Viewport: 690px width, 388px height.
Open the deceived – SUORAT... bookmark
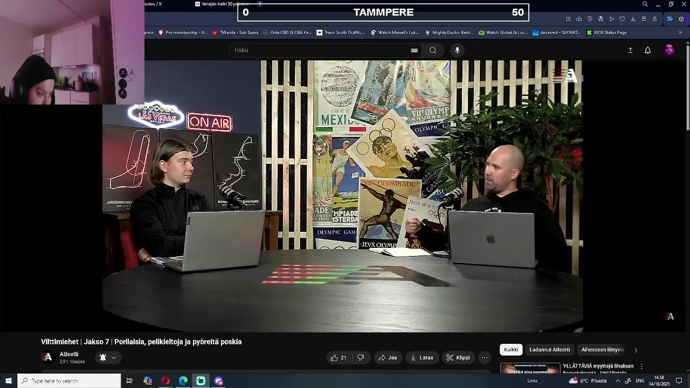(x=556, y=32)
